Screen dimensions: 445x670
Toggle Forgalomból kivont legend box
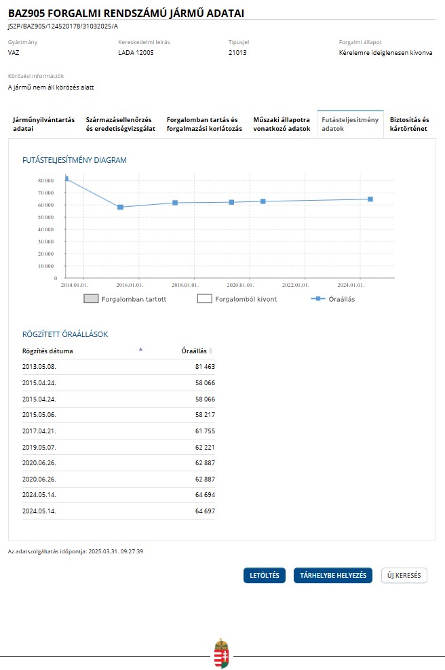coord(204,298)
